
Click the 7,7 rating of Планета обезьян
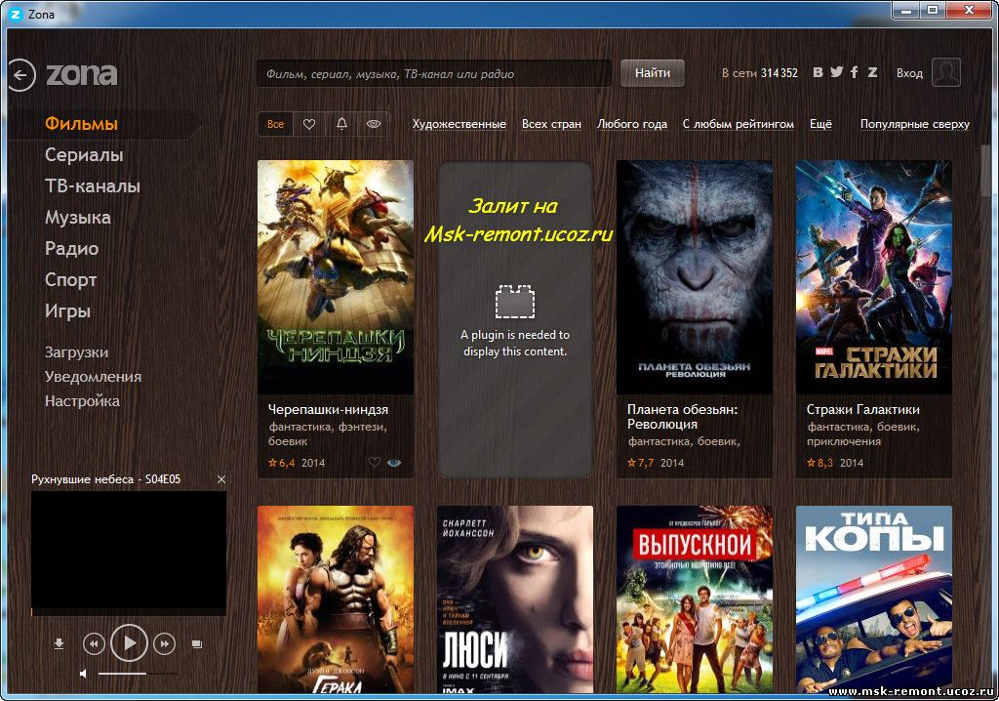point(640,463)
